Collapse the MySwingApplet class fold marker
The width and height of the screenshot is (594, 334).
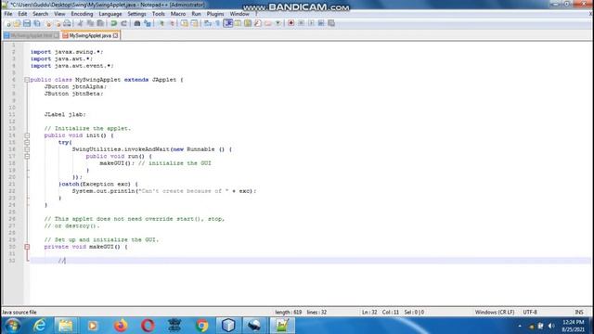point(27,80)
